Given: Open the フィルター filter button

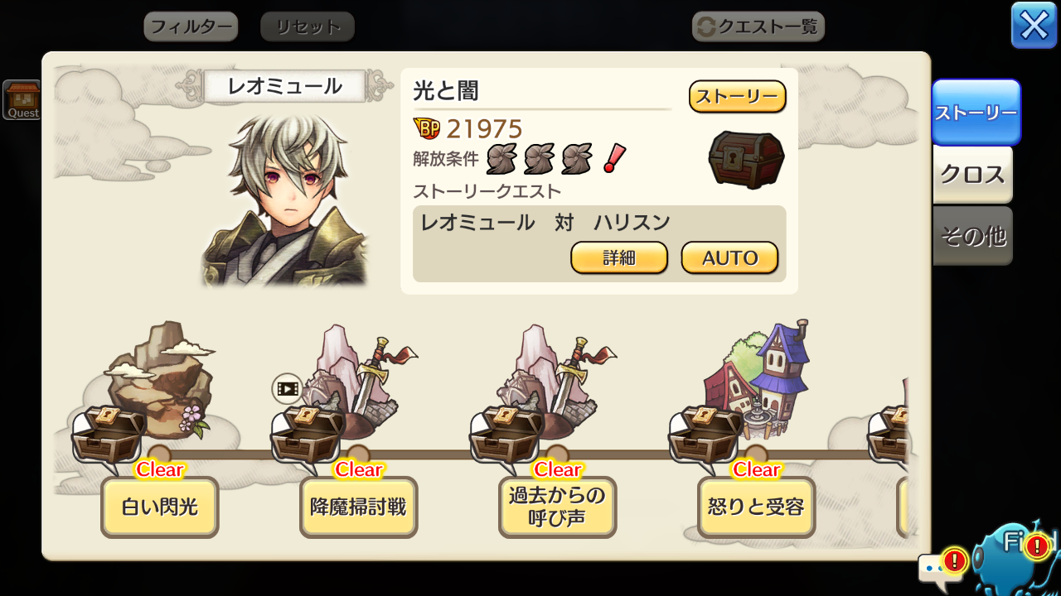Looking at the screenshot, I should (x=191, y=26).
